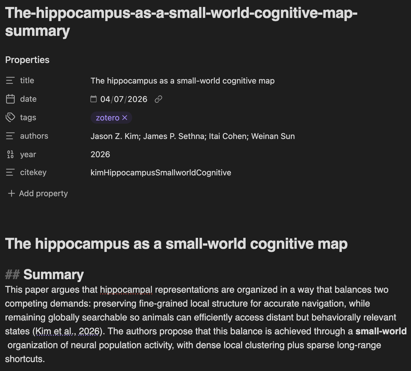Click the note filename title at top
411x371 pixels.
point(181,22)
